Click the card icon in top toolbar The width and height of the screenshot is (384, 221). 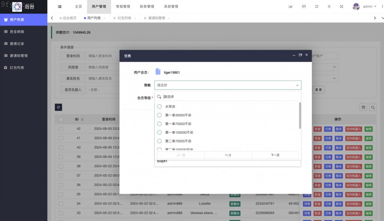click(304, 7)
